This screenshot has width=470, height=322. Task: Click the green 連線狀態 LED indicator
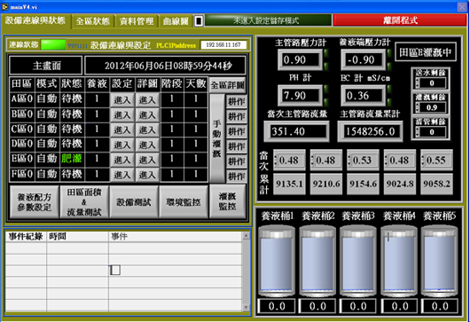[53, 45]
